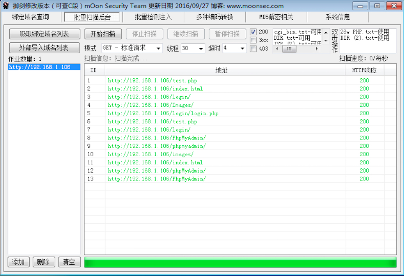Select row 4 Images/ result

click(x=240, y=105)
